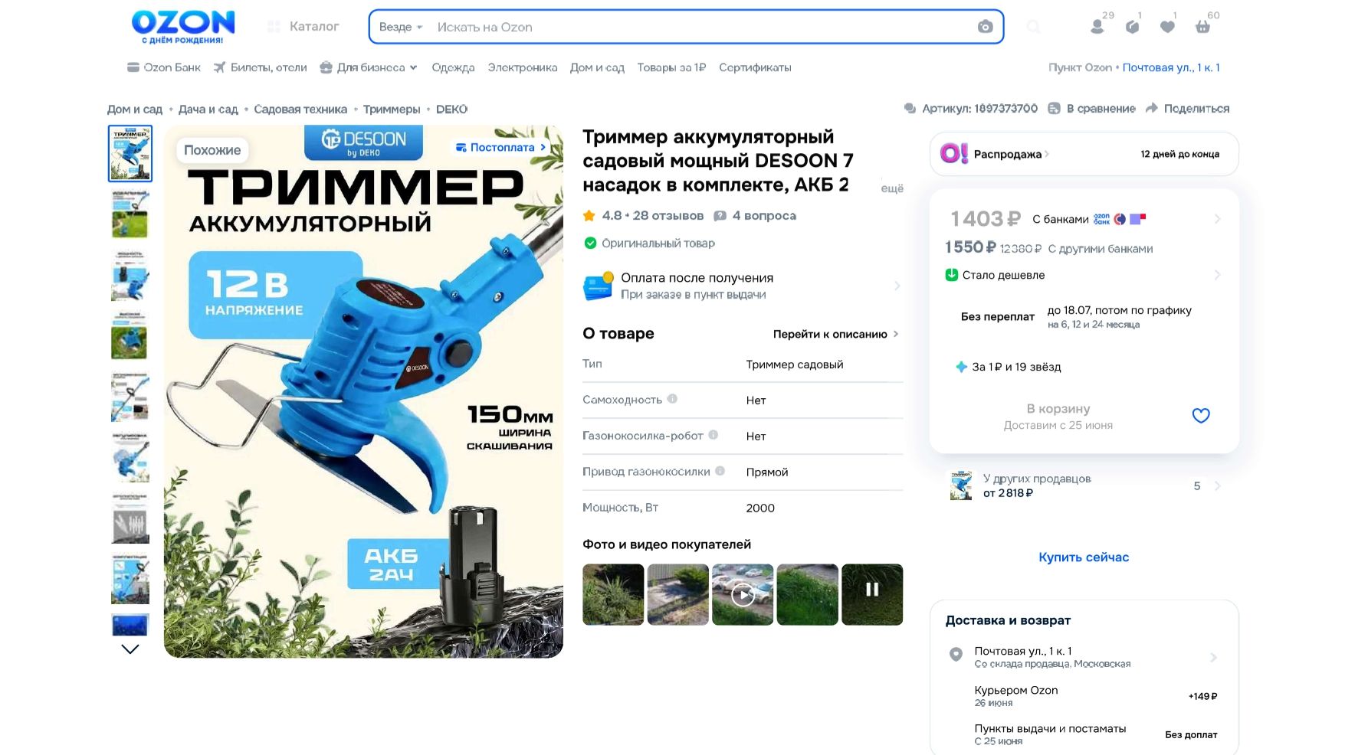The image size is (1345, 755).
Task: Click Перейти к описанию link
Action: coord(835,334)
